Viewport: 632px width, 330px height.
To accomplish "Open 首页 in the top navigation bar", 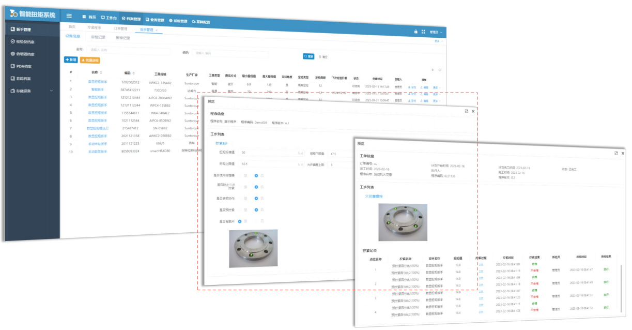I will point(89,17).
